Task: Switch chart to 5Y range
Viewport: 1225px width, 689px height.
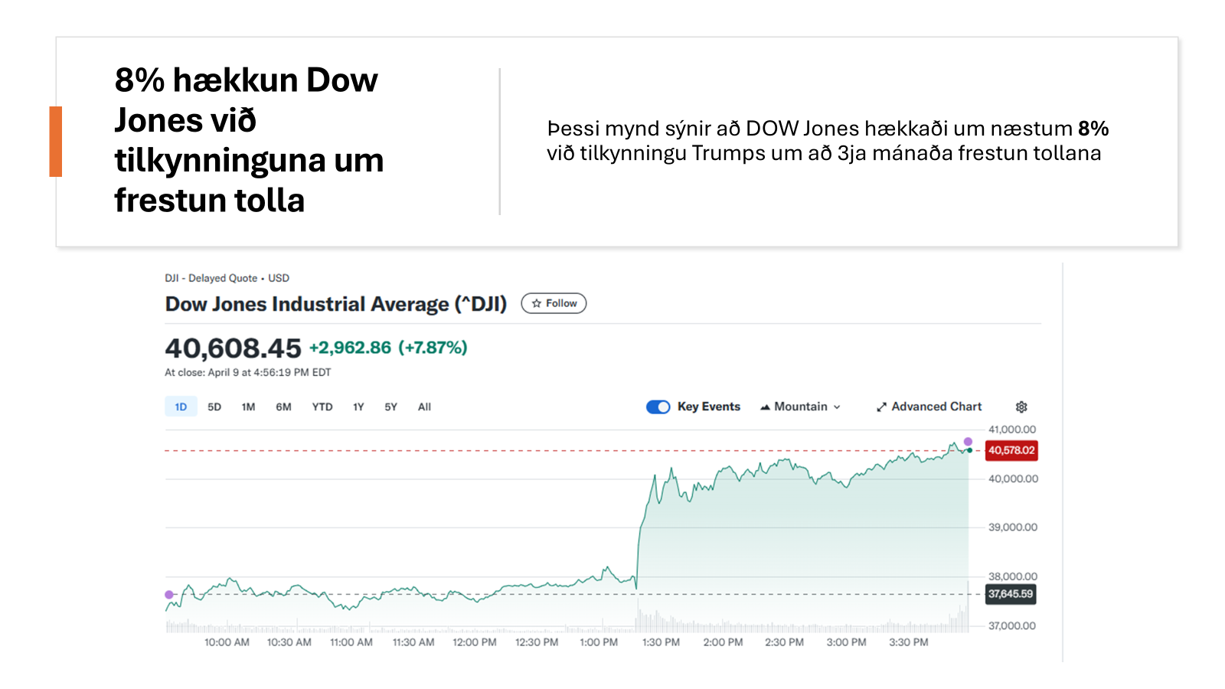Action: [x=390, y=407]
